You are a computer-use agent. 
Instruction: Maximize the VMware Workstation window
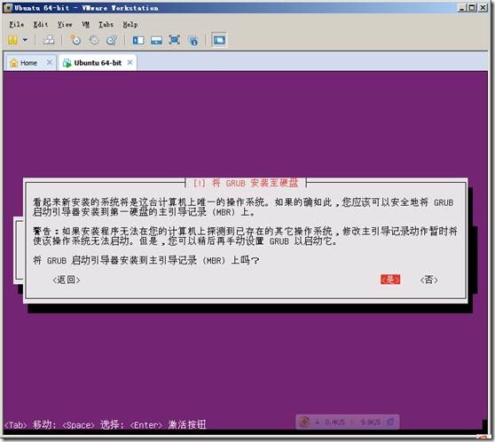(x=472, y=8)
